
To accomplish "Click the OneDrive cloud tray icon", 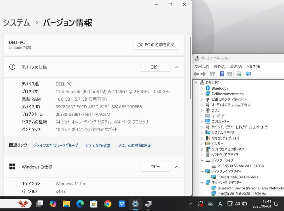I will pyautogui.click(x=210, y=204).
